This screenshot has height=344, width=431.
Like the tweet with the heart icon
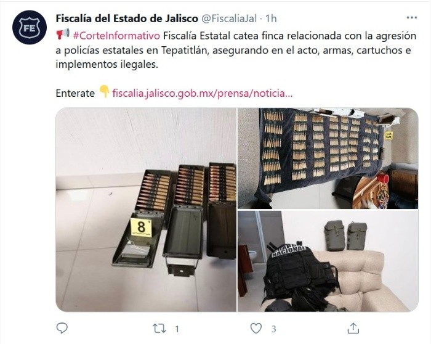[256, 329]
